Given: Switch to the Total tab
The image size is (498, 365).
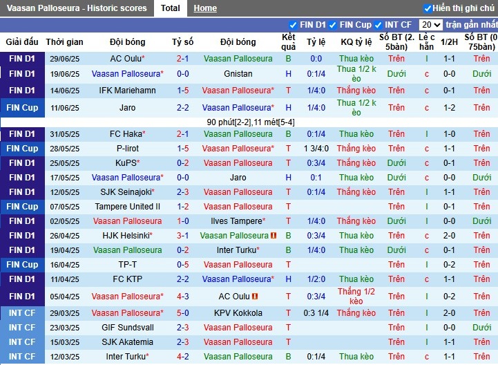Looking at the screenshot, I should (x=170, y=8).
